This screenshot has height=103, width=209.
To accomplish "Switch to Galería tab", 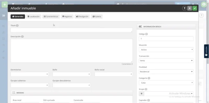I will click(97, 17).
